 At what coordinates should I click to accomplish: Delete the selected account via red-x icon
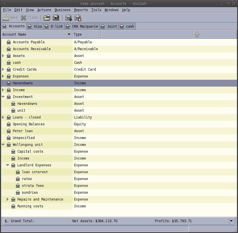click(78, 18)
